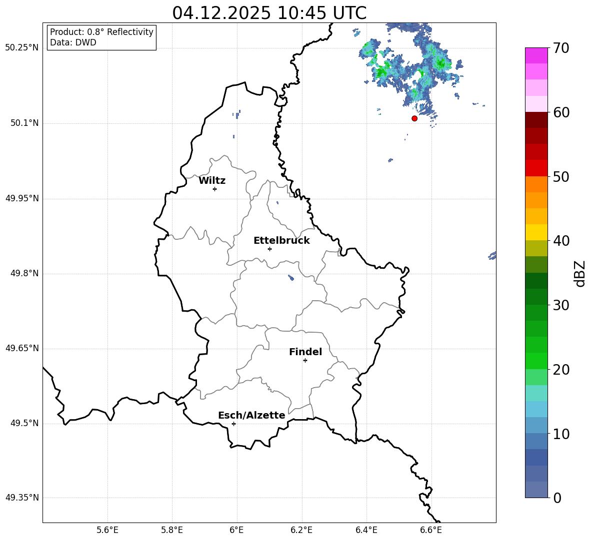Click the dBZ colorbar label
592x540 pixels.
tap(579, 273)
